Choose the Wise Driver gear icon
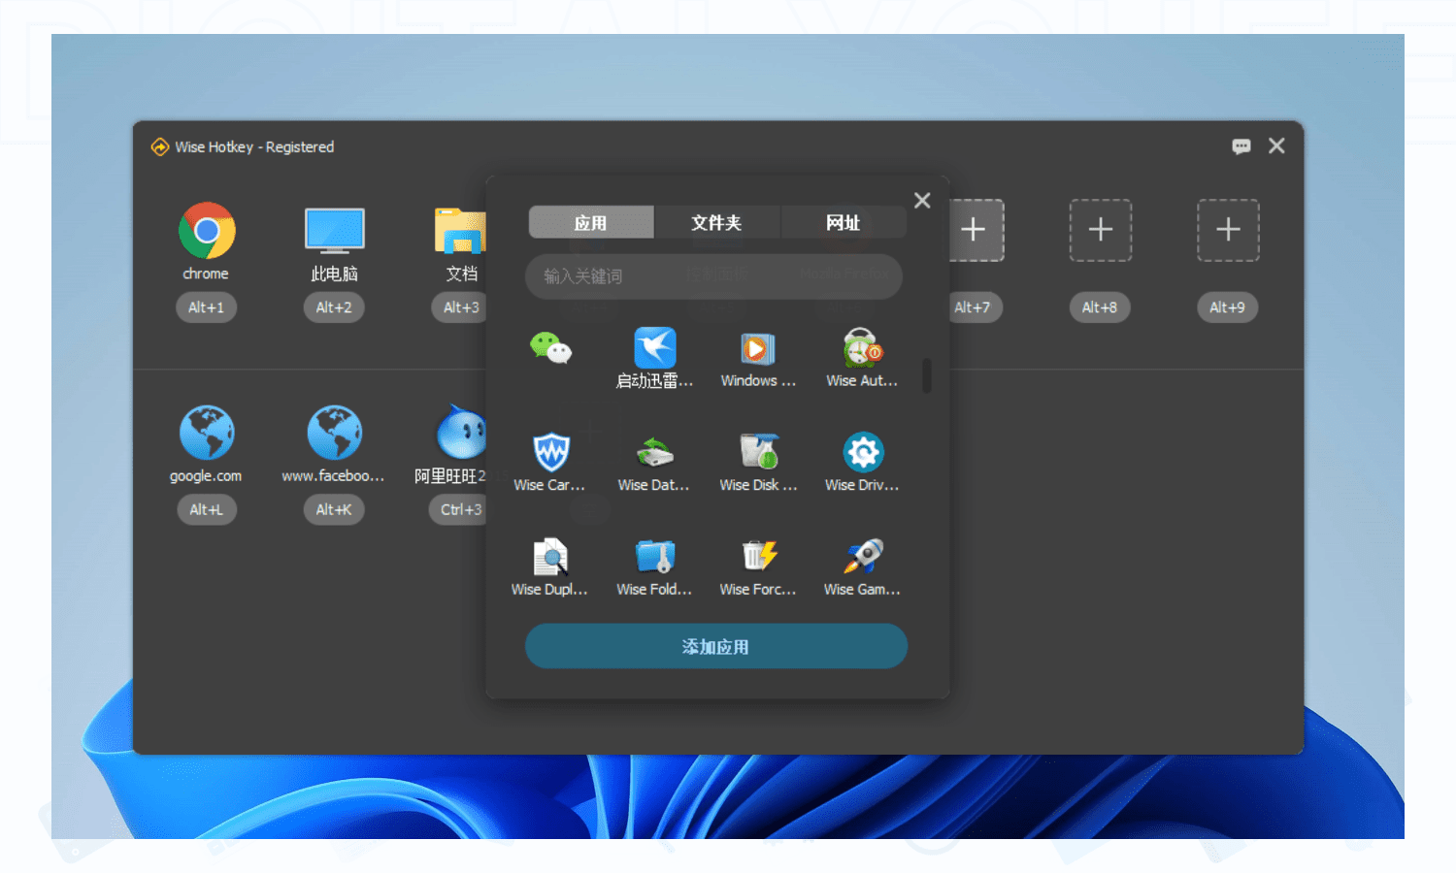The image size is (1456, 873). point(863,452)
